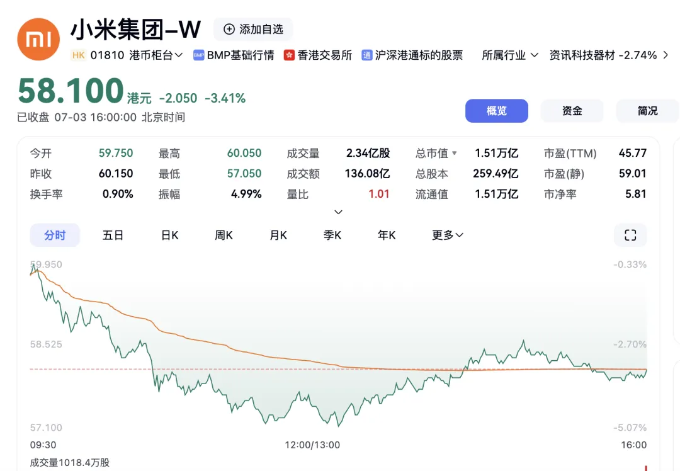Image resolution: width=680 pixels, height=471 pixels.
Task: Click the 昨收 value 60.150
Action: (x=116, y=174)
